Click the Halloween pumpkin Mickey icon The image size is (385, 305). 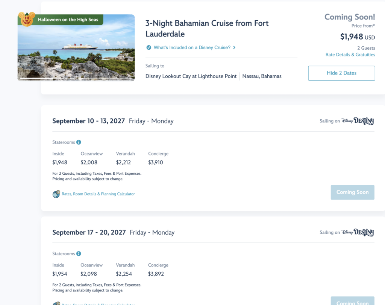pyautogui.click(x=27, y=19)
